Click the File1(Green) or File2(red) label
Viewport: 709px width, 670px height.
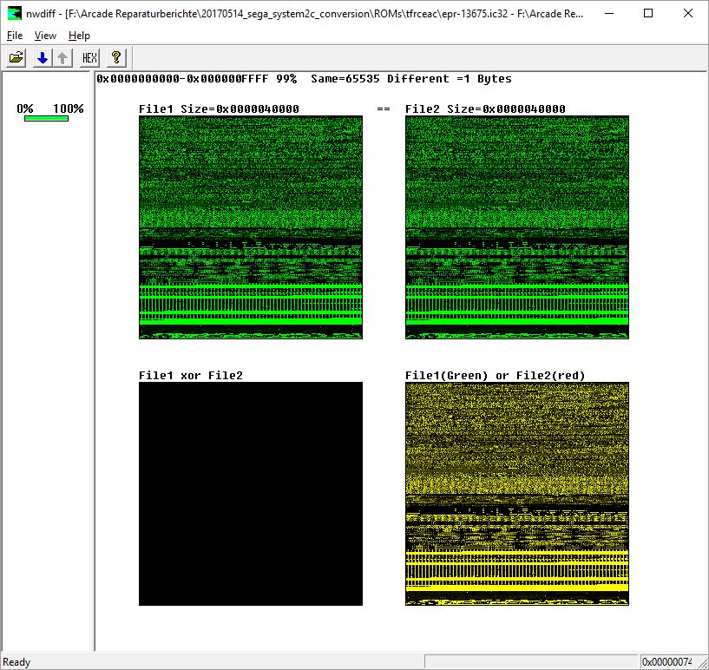point(495,376)
